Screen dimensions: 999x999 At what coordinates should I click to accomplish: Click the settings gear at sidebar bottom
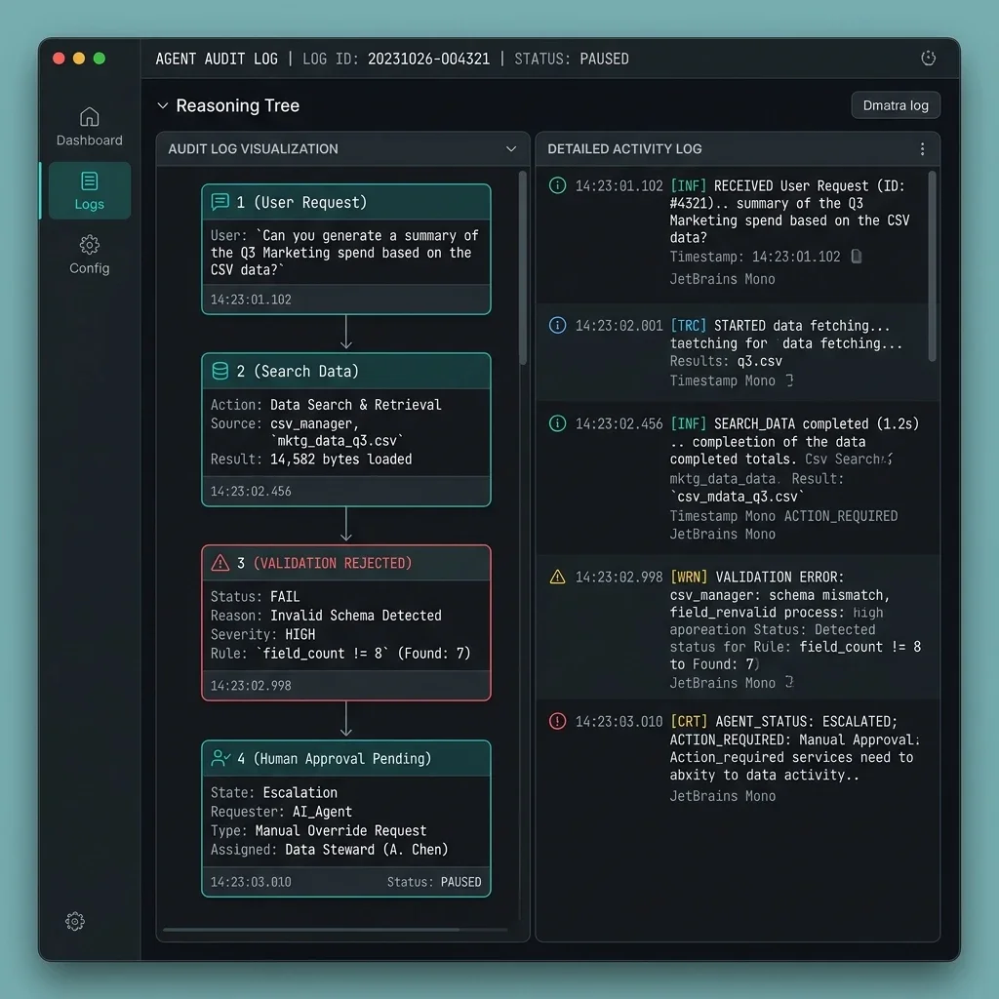74,921
